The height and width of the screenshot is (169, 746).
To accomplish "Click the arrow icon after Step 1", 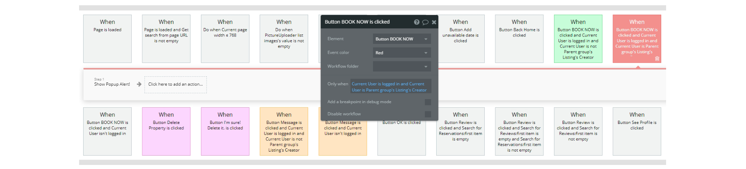I will pyautogui.click(x=139, y=84).
